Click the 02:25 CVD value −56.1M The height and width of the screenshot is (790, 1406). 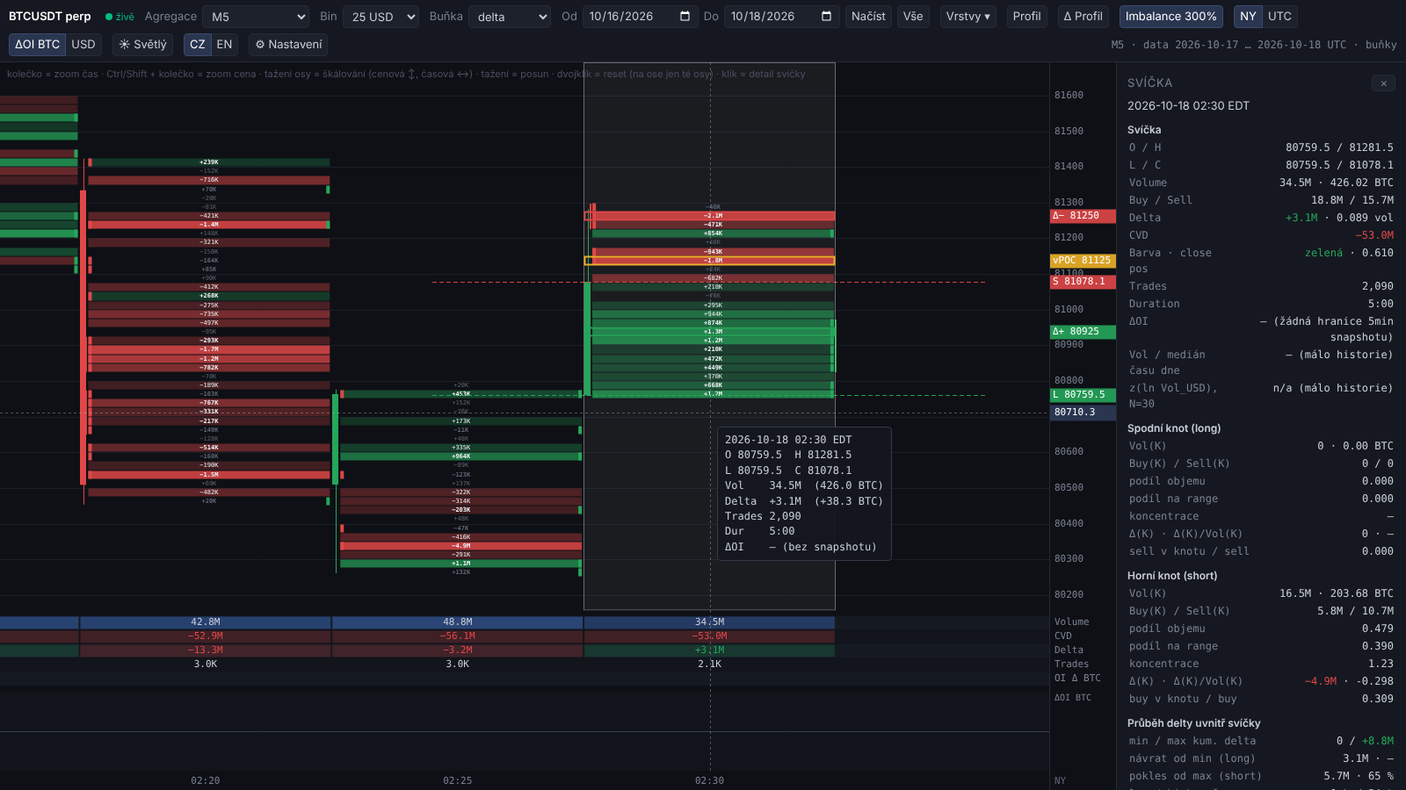point(458,636)
